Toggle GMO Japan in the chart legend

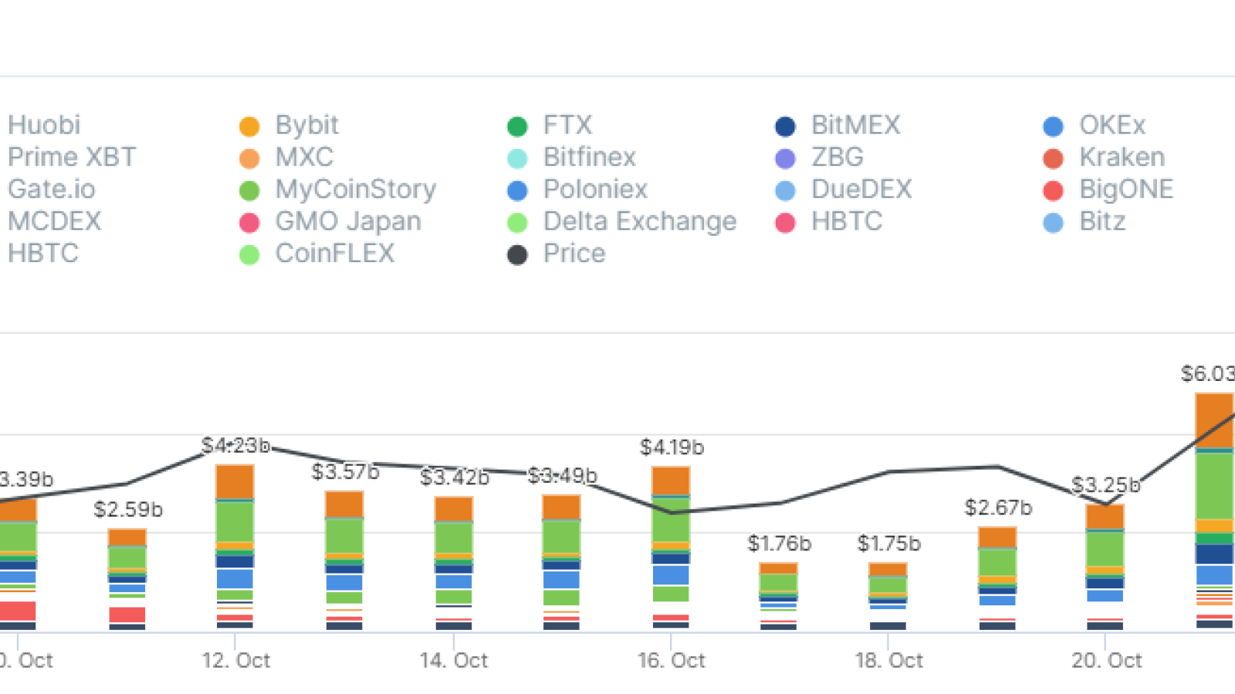pos(330,222)
